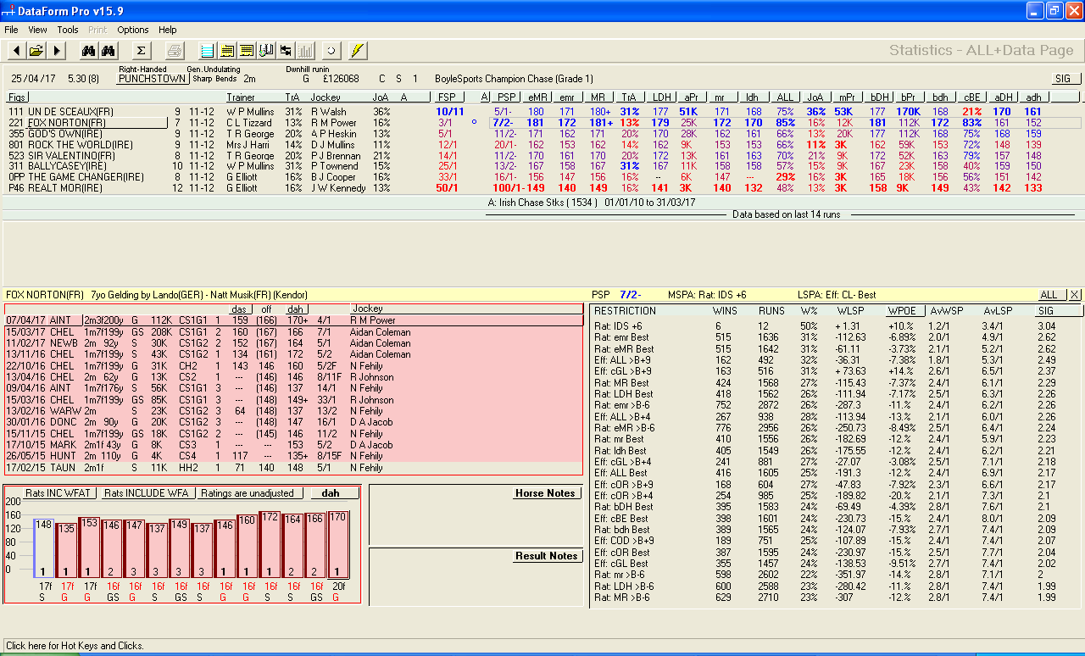Screen dimensions: 1085x656
Task: Navigate to next race with right arrow icon
Action: click(x=57, y=50)
